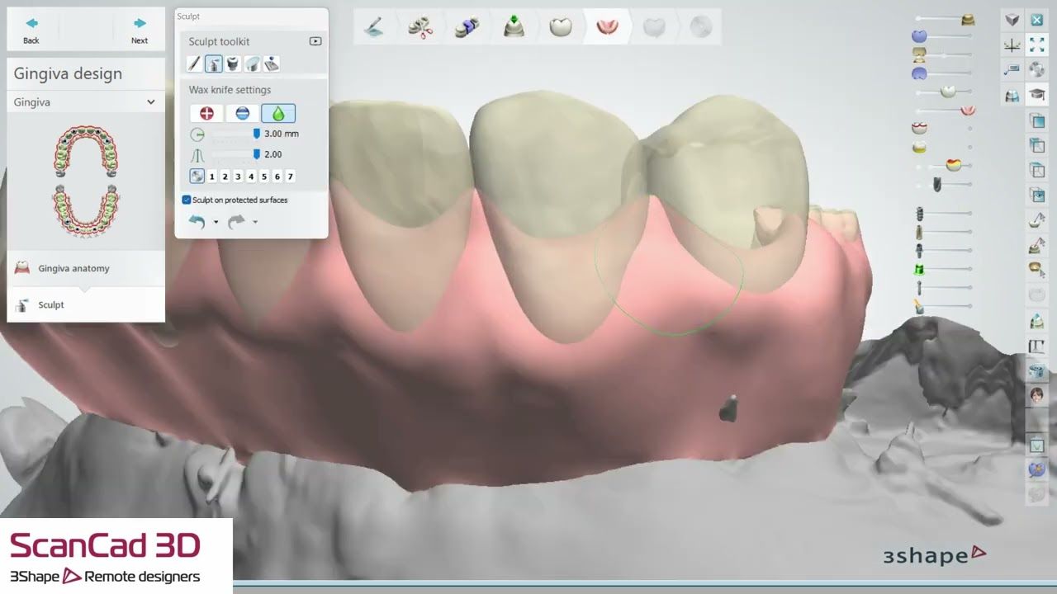Screen dimensions: 1057x594
Task: Open the gingiva design step in top toolbar
Action: [607, 26]
